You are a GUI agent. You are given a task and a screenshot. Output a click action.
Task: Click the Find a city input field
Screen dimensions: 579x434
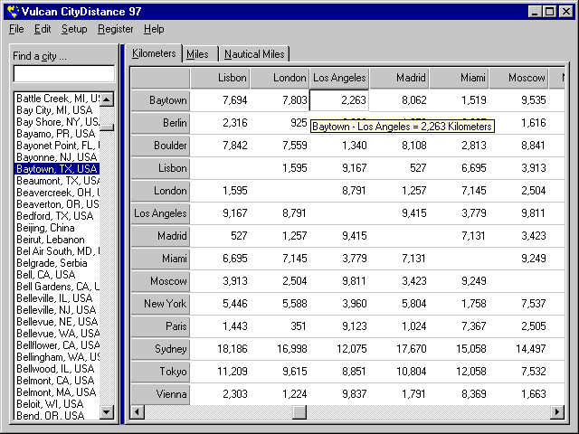pos(63,74)
